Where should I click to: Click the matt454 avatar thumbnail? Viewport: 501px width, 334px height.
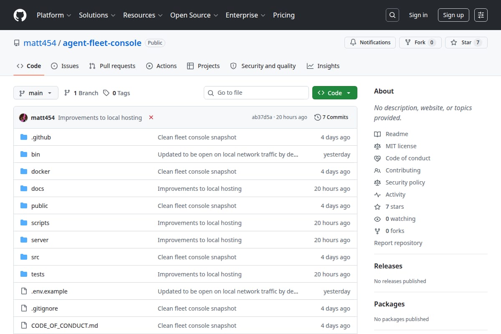click(x=23, y=117)
